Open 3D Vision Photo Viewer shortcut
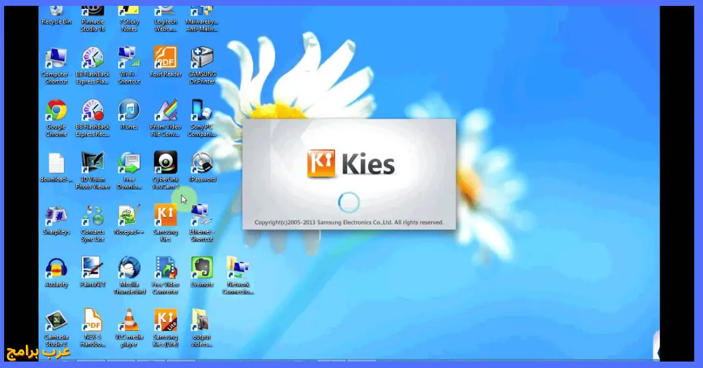Viewport: 703px width, 368px height. coord(93,171)
